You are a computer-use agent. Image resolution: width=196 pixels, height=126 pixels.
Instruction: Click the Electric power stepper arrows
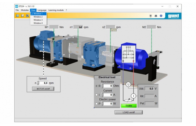[102, 104]
